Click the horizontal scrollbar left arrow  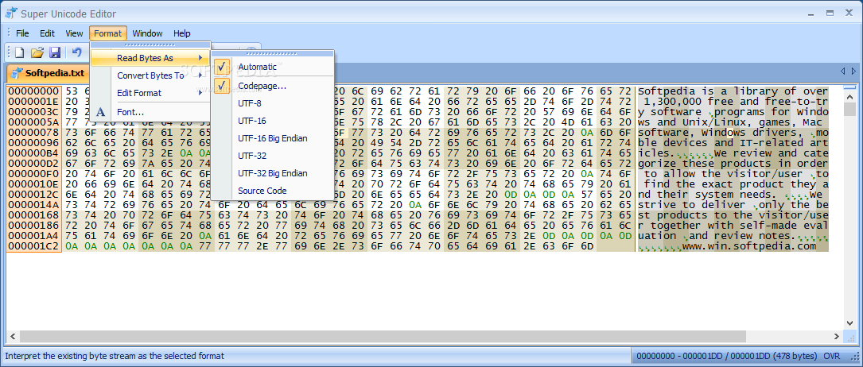12,336
